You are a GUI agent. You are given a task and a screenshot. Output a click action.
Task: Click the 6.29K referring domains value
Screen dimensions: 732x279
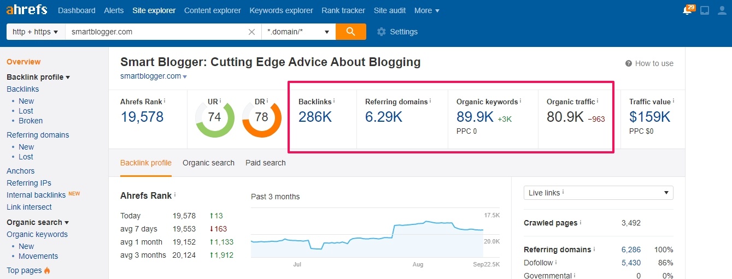click(x=384, y=117)
